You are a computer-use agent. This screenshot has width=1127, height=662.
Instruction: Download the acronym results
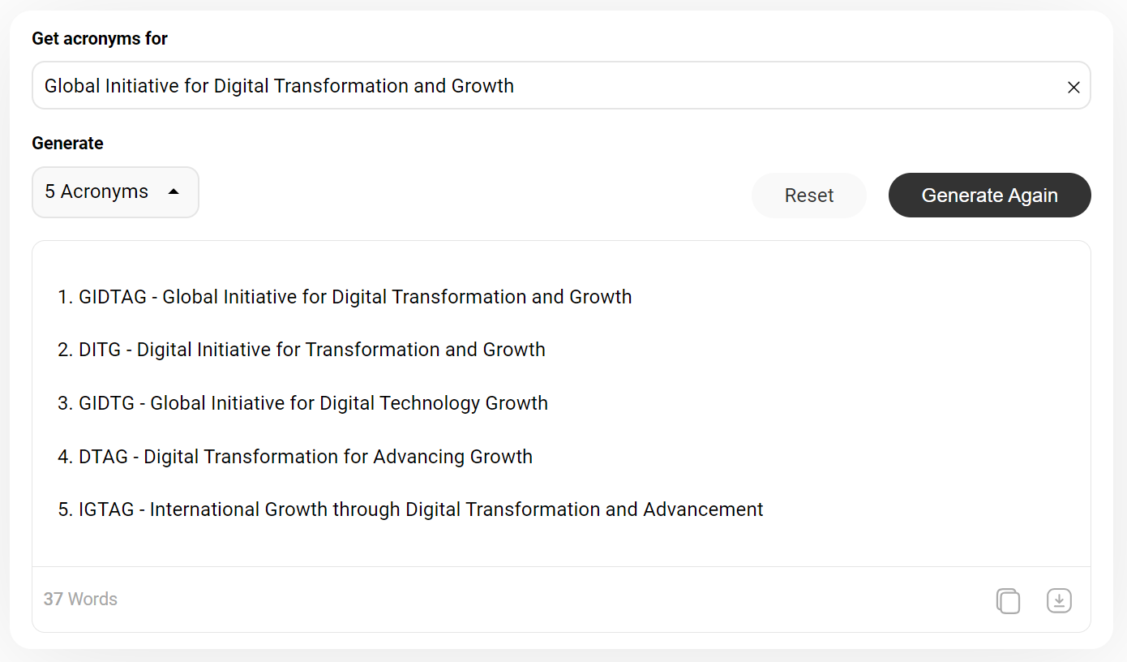pyautogui.click(x=1059, y=600)
